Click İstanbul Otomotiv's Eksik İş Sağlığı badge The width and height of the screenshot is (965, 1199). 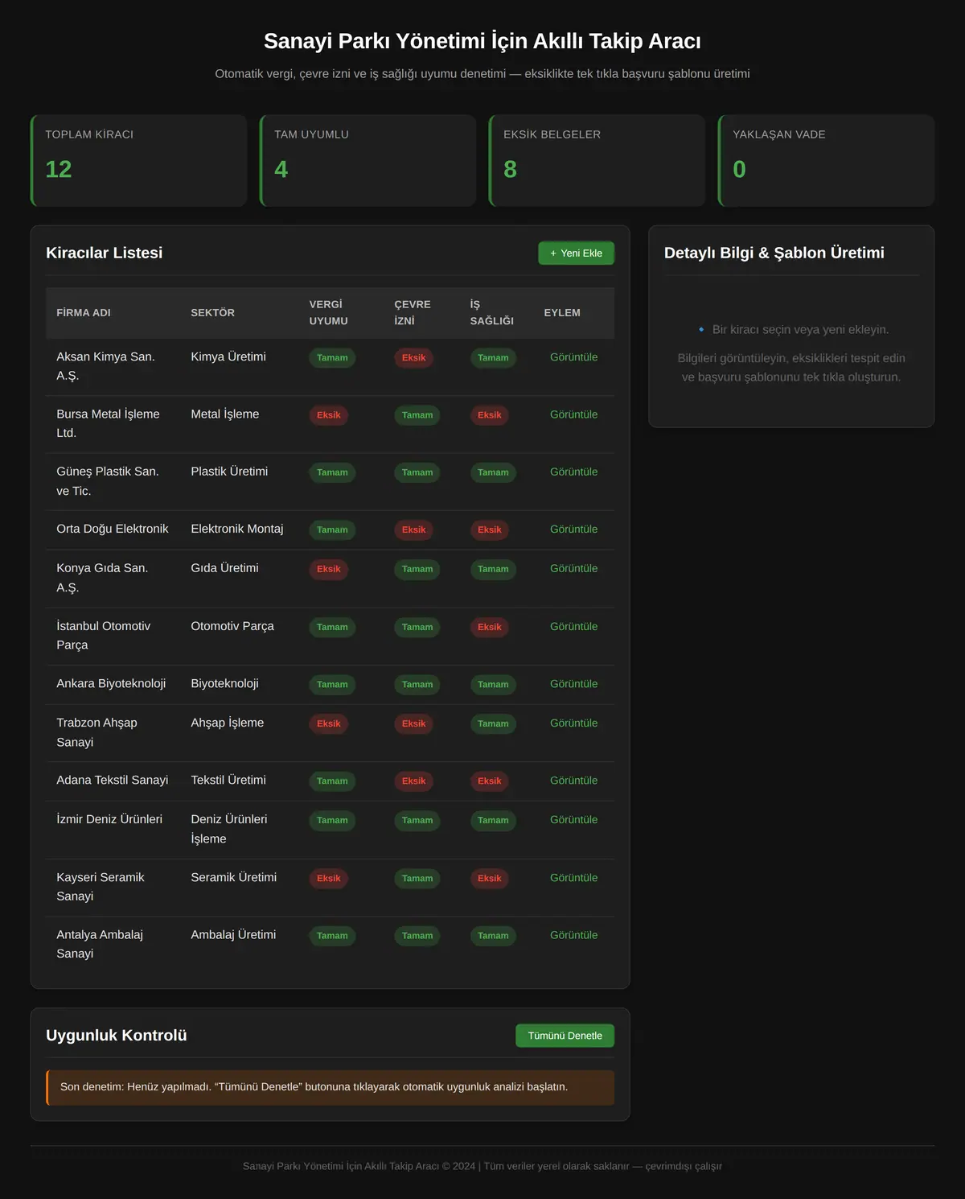490,627
